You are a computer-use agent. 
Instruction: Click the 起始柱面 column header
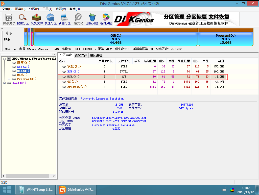coord(150,61)
